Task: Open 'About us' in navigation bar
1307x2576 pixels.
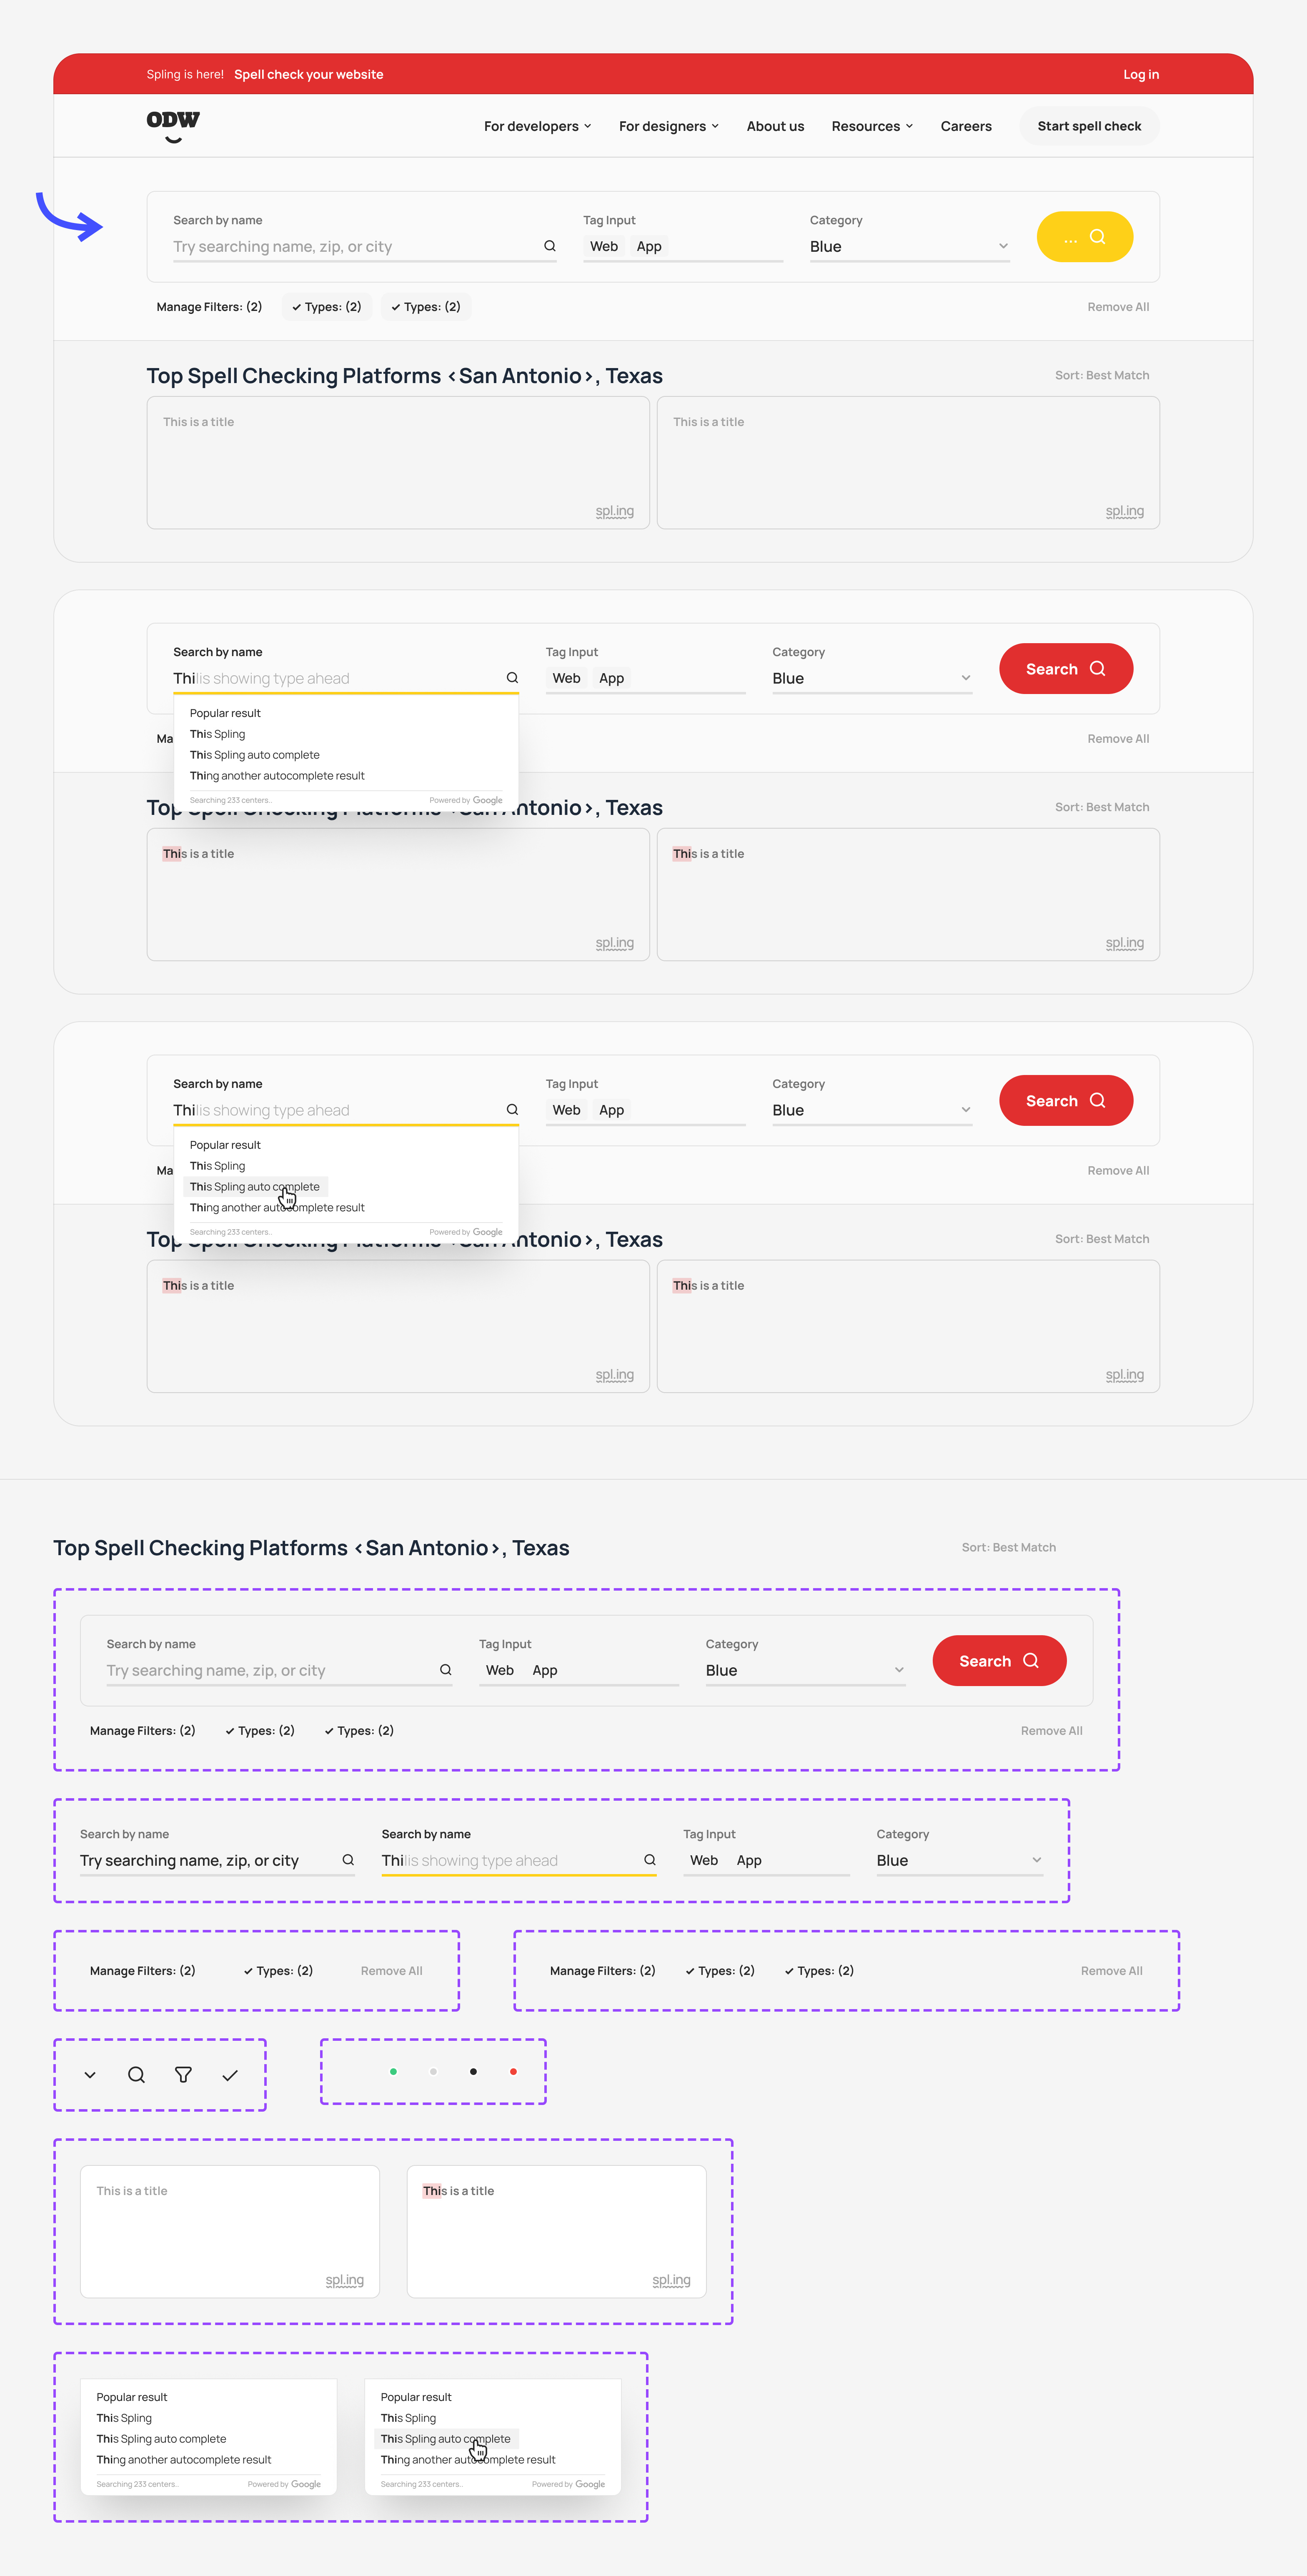Action: (775, 126)
